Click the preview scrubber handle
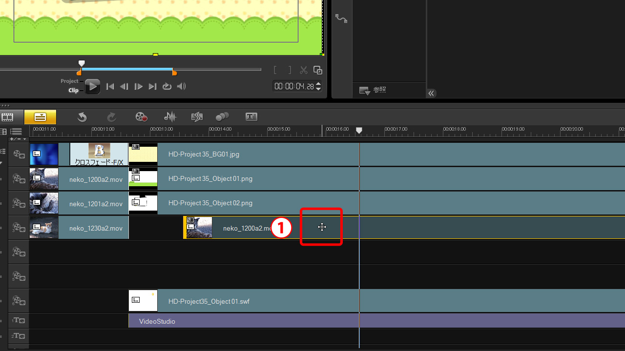The height and width of the screenshot is (351, 625). pyautogui.click(x=82, y=64)
